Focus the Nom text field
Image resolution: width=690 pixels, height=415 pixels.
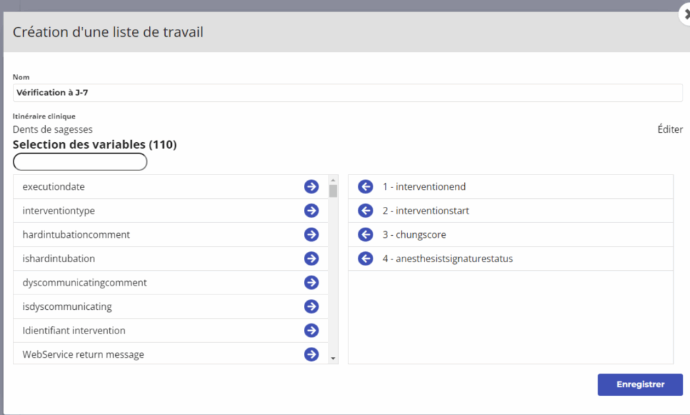click(348, 93)
